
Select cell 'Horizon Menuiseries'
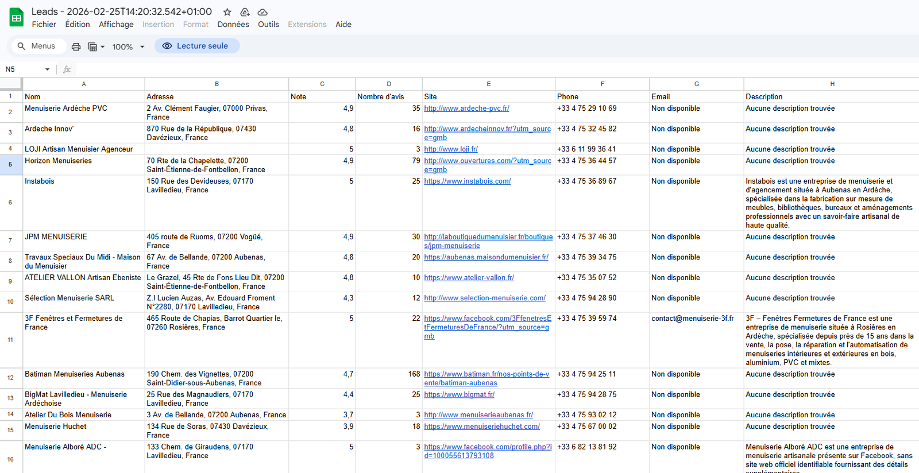pyautogui.click(x=84, y=165)
